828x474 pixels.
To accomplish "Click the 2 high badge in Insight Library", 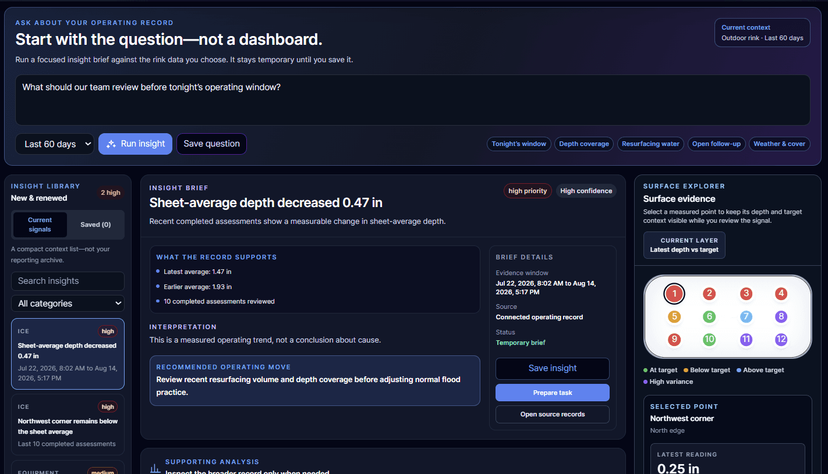I will click(111, 193).
